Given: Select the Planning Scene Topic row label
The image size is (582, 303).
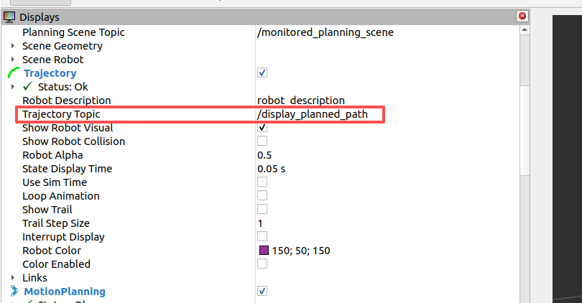Looking at the screenshot, I should 73,32.
